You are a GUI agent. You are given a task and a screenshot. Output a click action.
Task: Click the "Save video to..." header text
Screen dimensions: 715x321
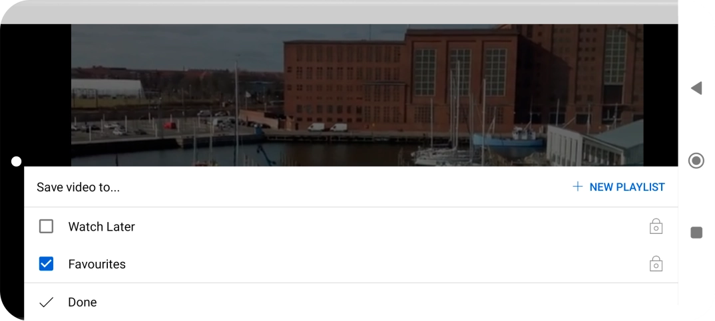pos(78,187)
